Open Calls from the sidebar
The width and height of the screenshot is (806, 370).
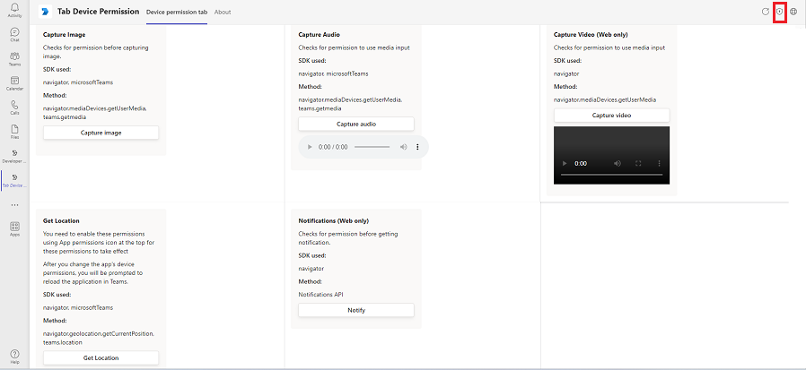pos(14,108)
